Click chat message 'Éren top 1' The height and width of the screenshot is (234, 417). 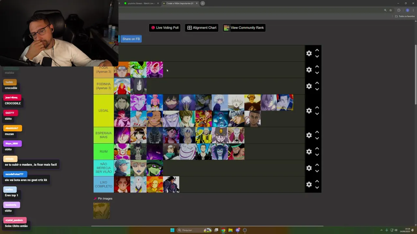point(11,195)
